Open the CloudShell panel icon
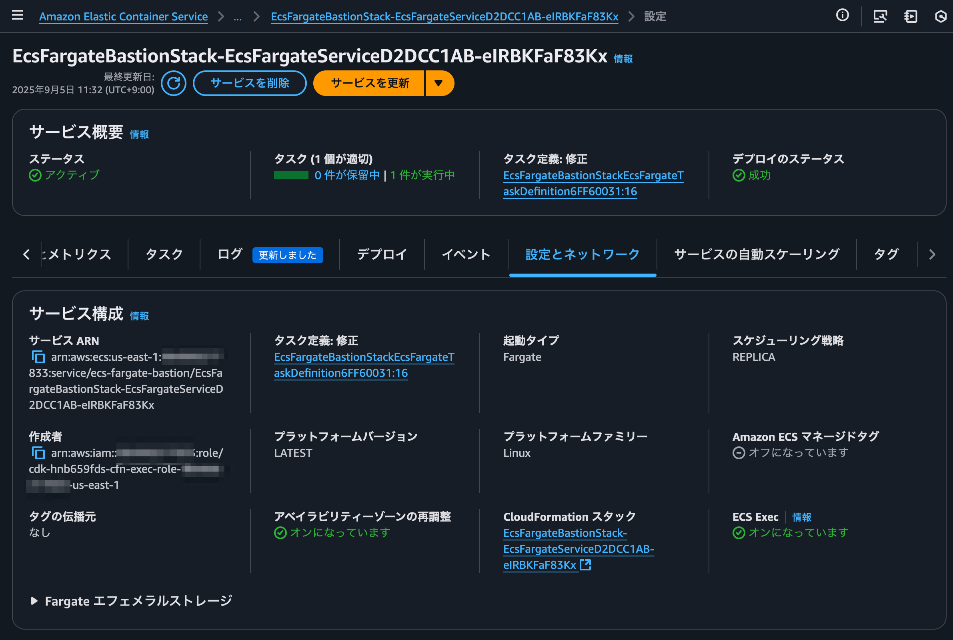Viewport: 953px width, 640px height. pyautogui.click(x=911, y=16)
